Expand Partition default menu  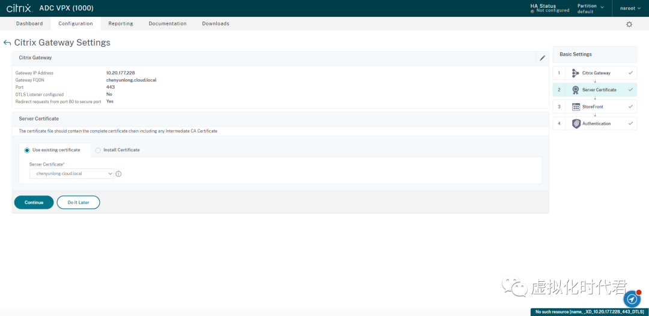point(591,8)
